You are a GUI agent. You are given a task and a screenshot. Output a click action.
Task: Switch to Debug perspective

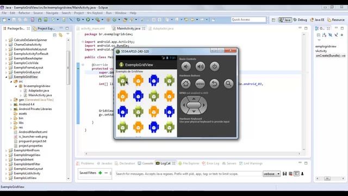300,20
